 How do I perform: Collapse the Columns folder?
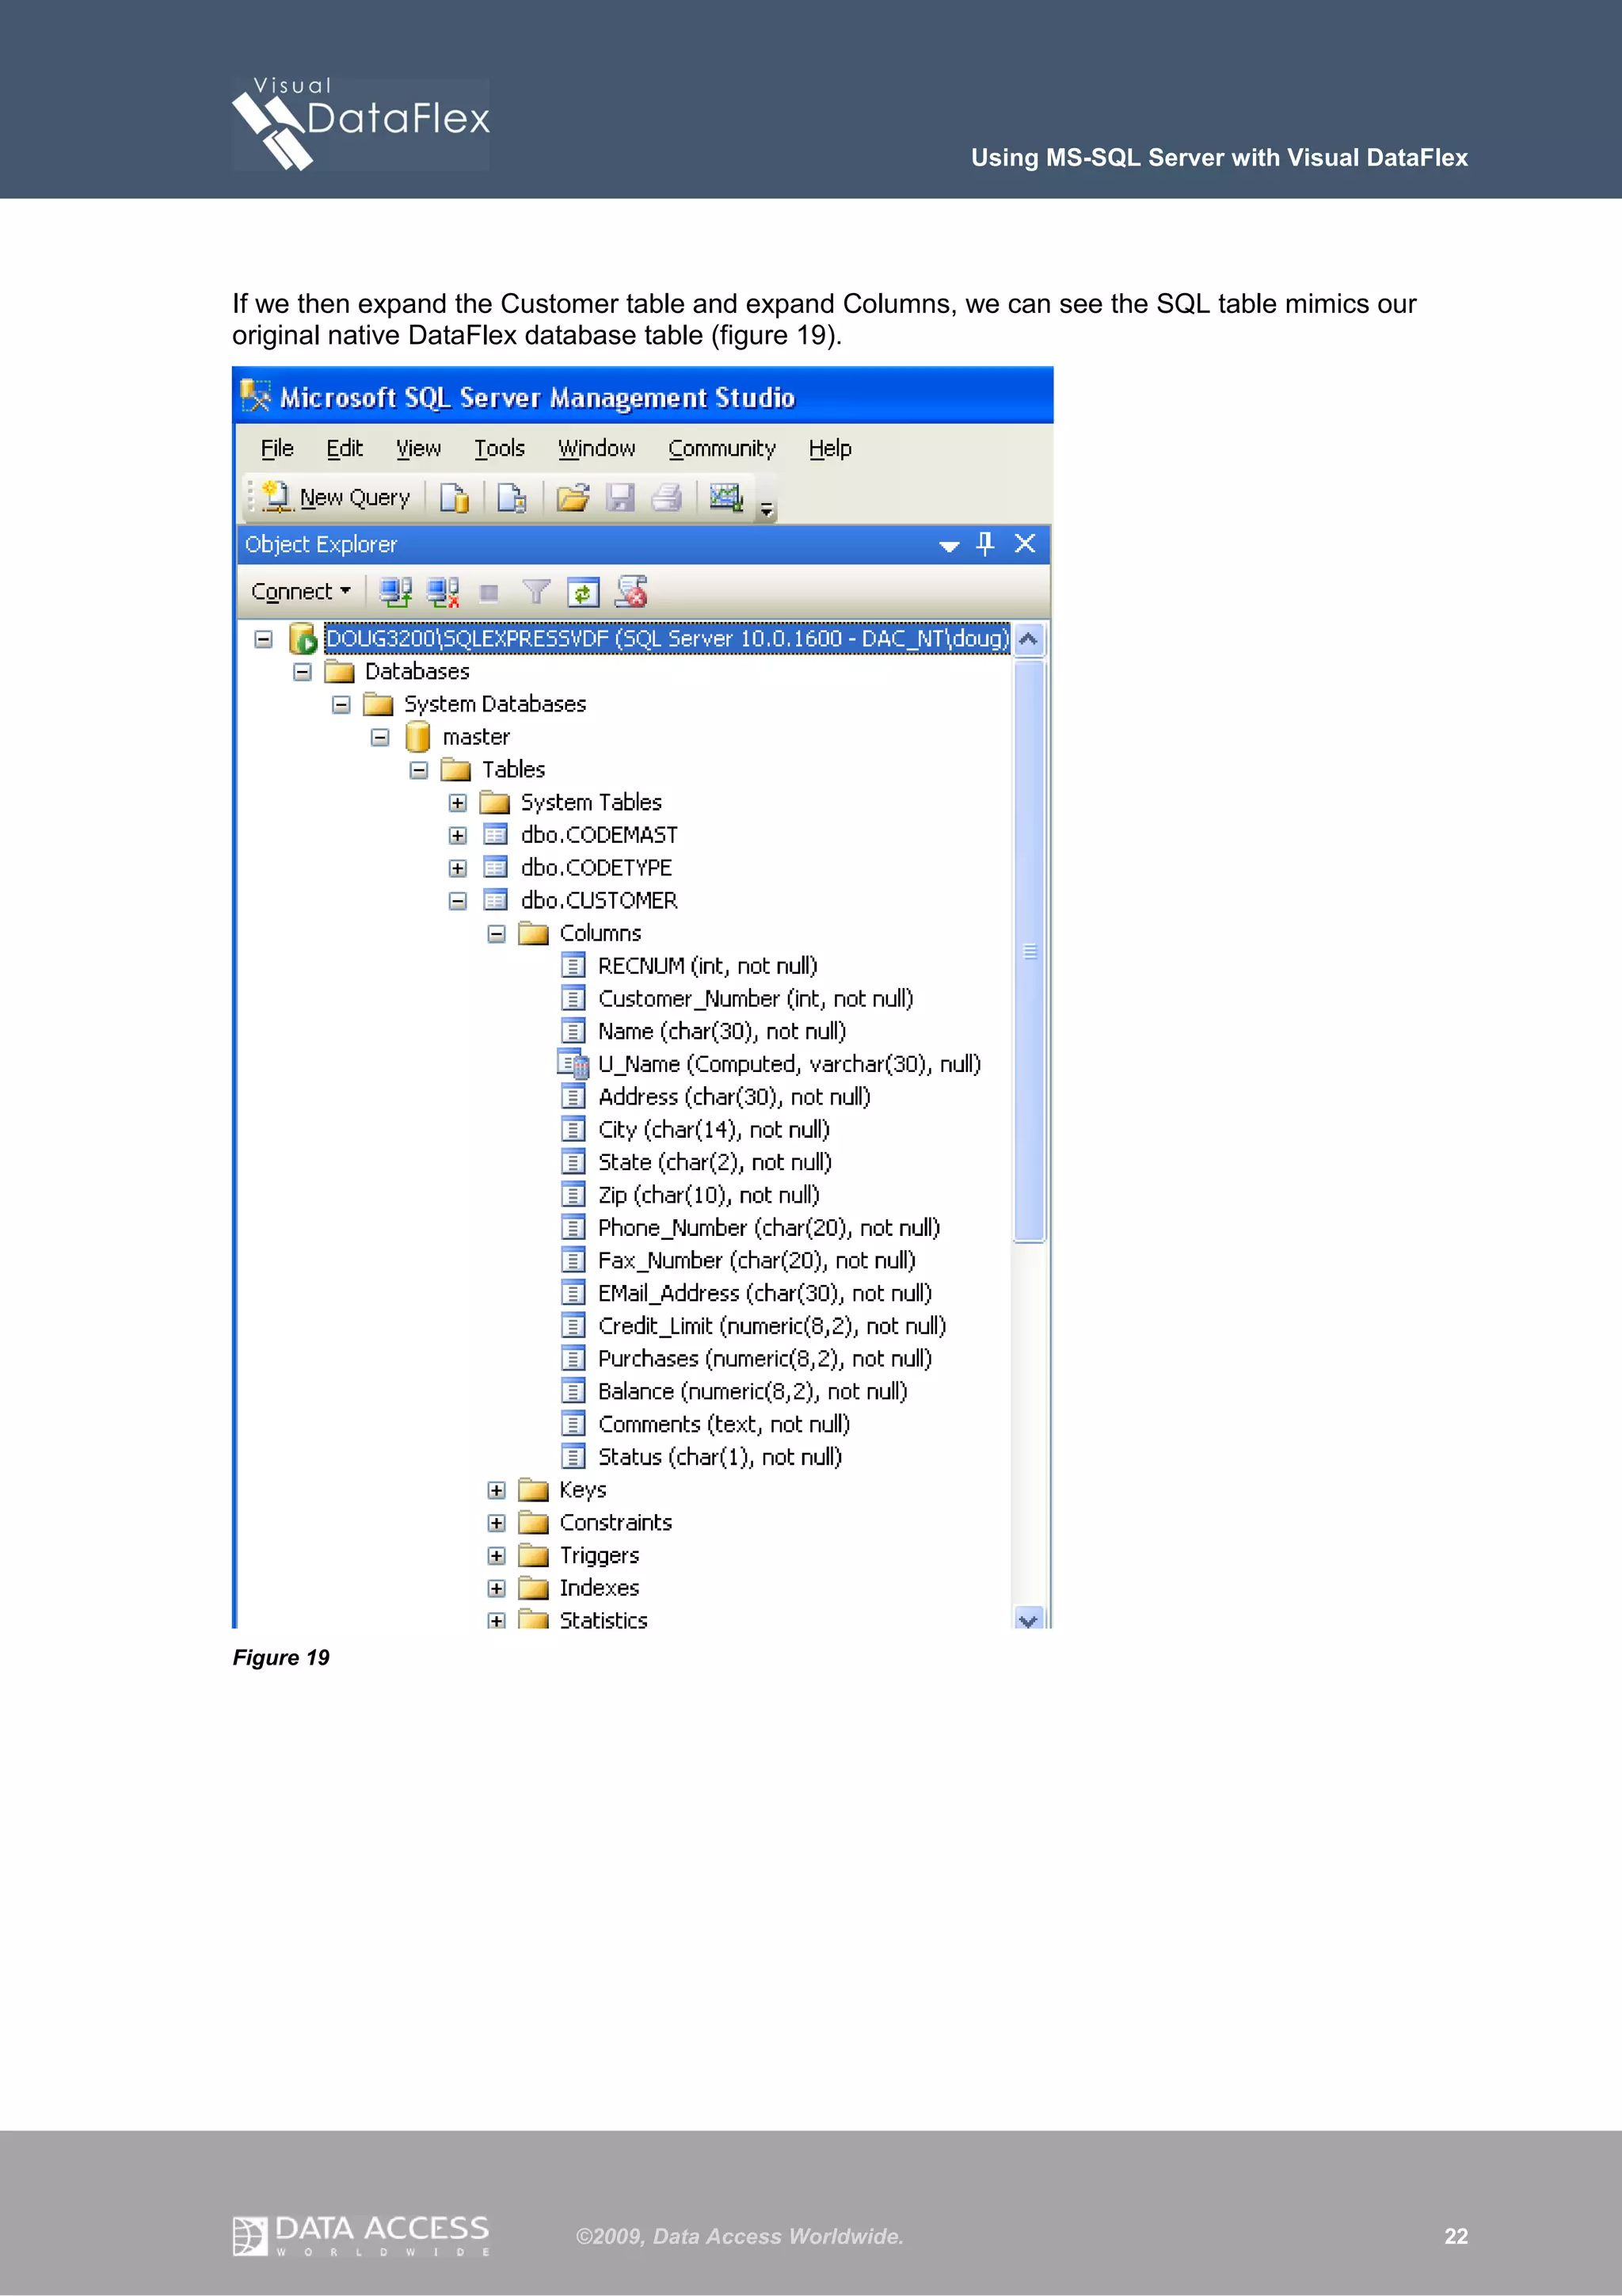pyautogui.click(x=497, y=934)
